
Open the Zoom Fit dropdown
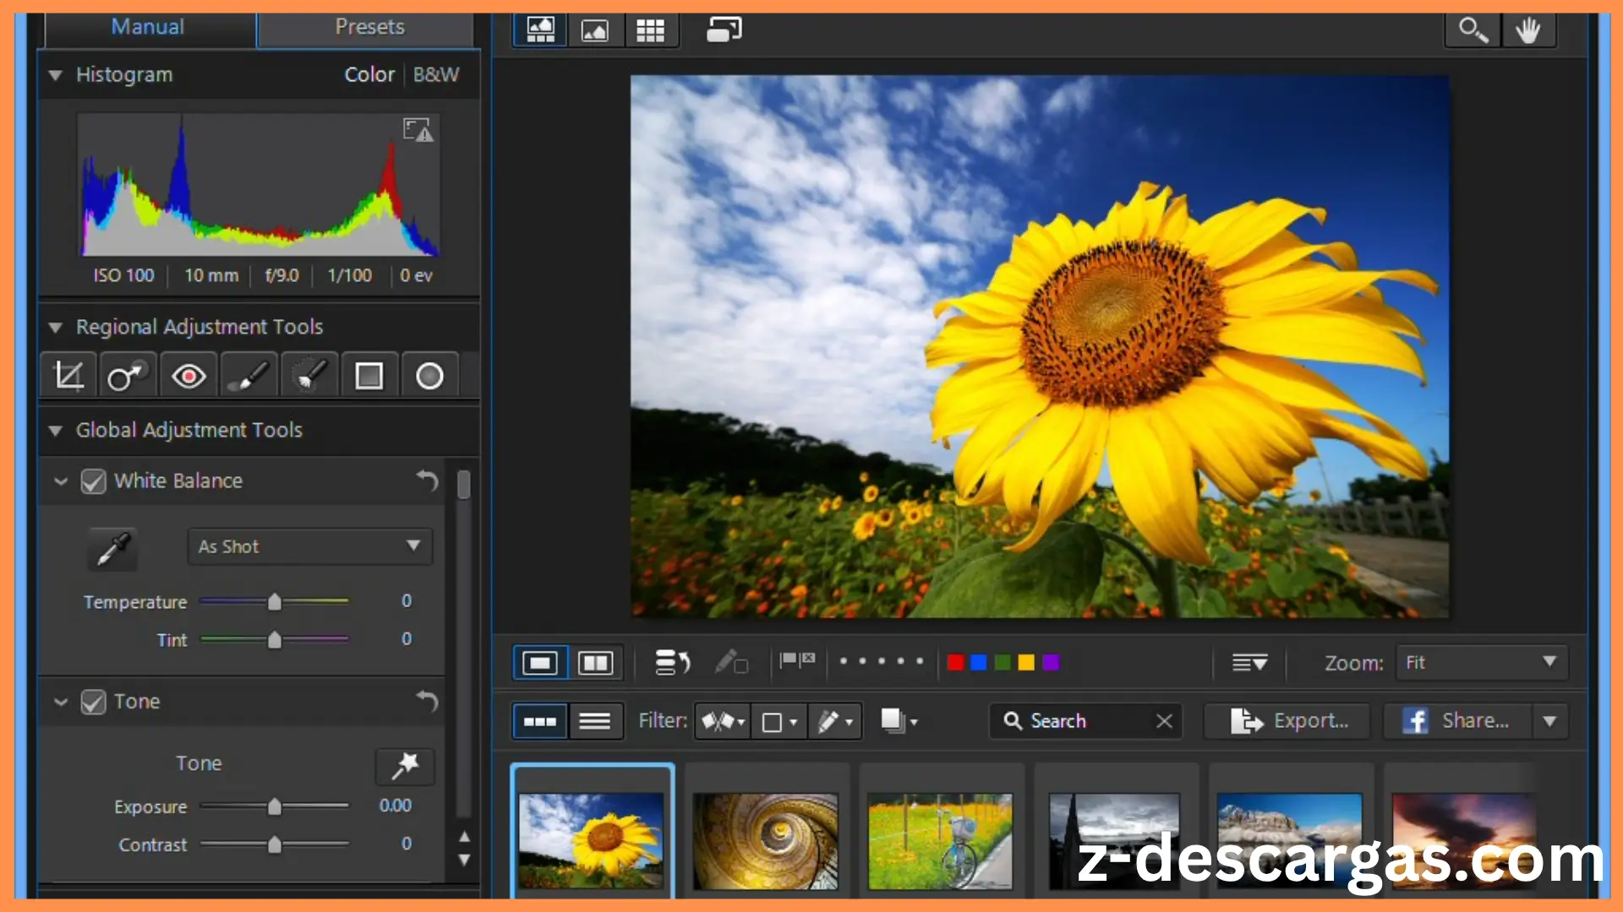[x=1482, y=663]
